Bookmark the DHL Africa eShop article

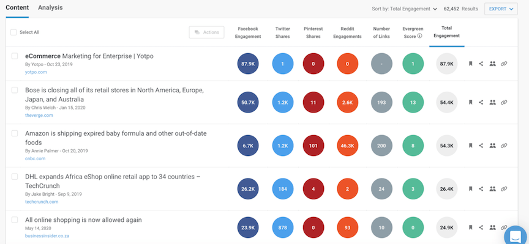pos(470,189)
